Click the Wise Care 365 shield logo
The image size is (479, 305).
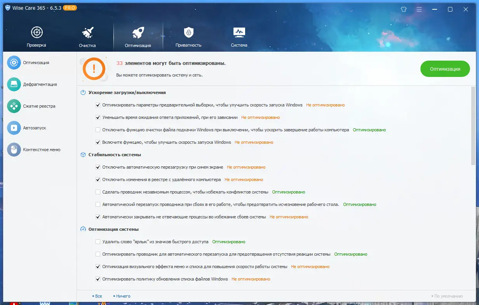tap(7, 8)
